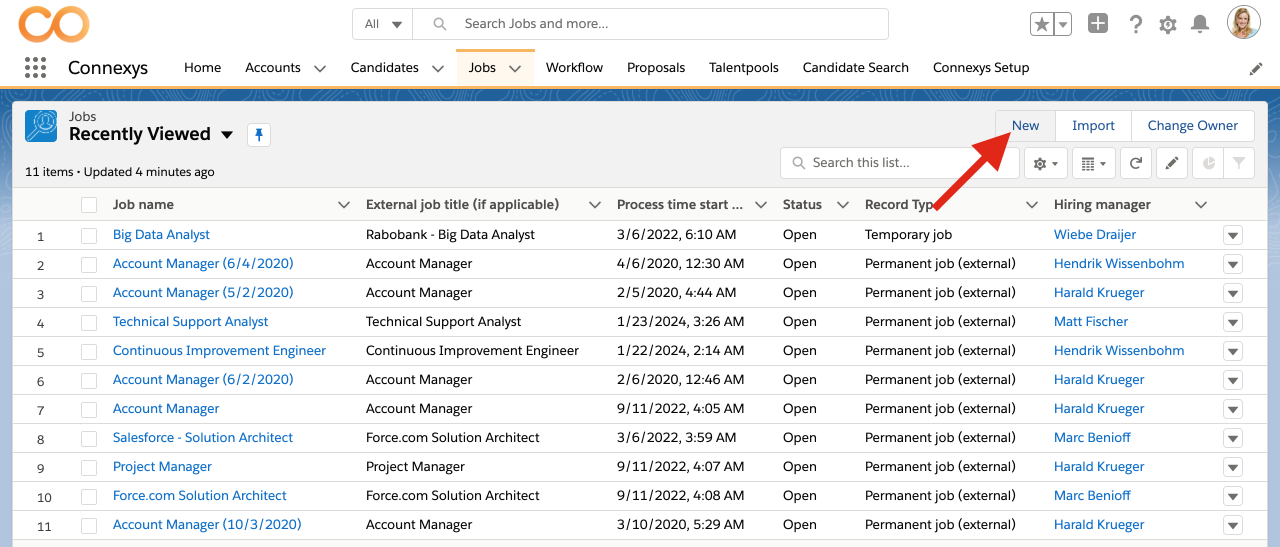Screen dimensions: 1280x547
Task: Open row actions for Technical Support Analyst
Action: click(x=1233, y=322)
